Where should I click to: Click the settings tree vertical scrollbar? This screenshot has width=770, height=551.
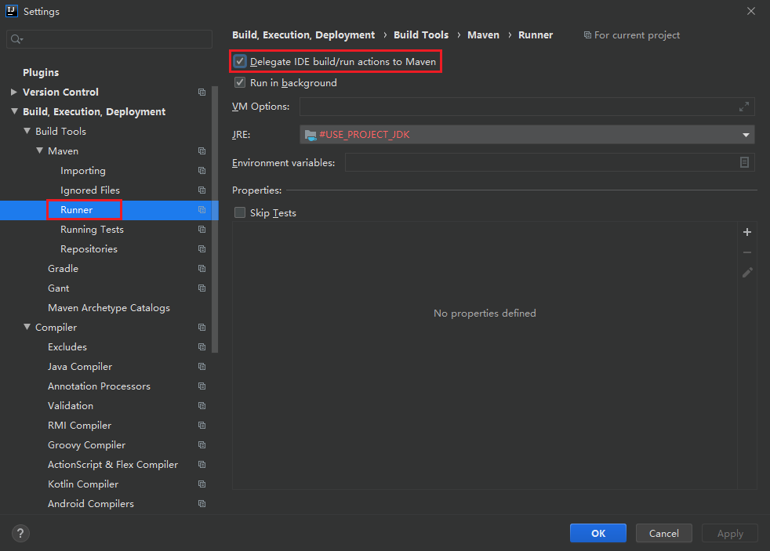tap(215, 219)
